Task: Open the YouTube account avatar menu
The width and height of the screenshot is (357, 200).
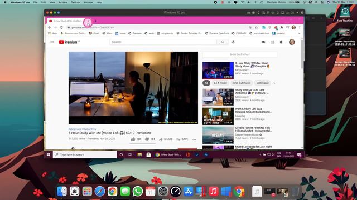Action: (x=292, y=42)
